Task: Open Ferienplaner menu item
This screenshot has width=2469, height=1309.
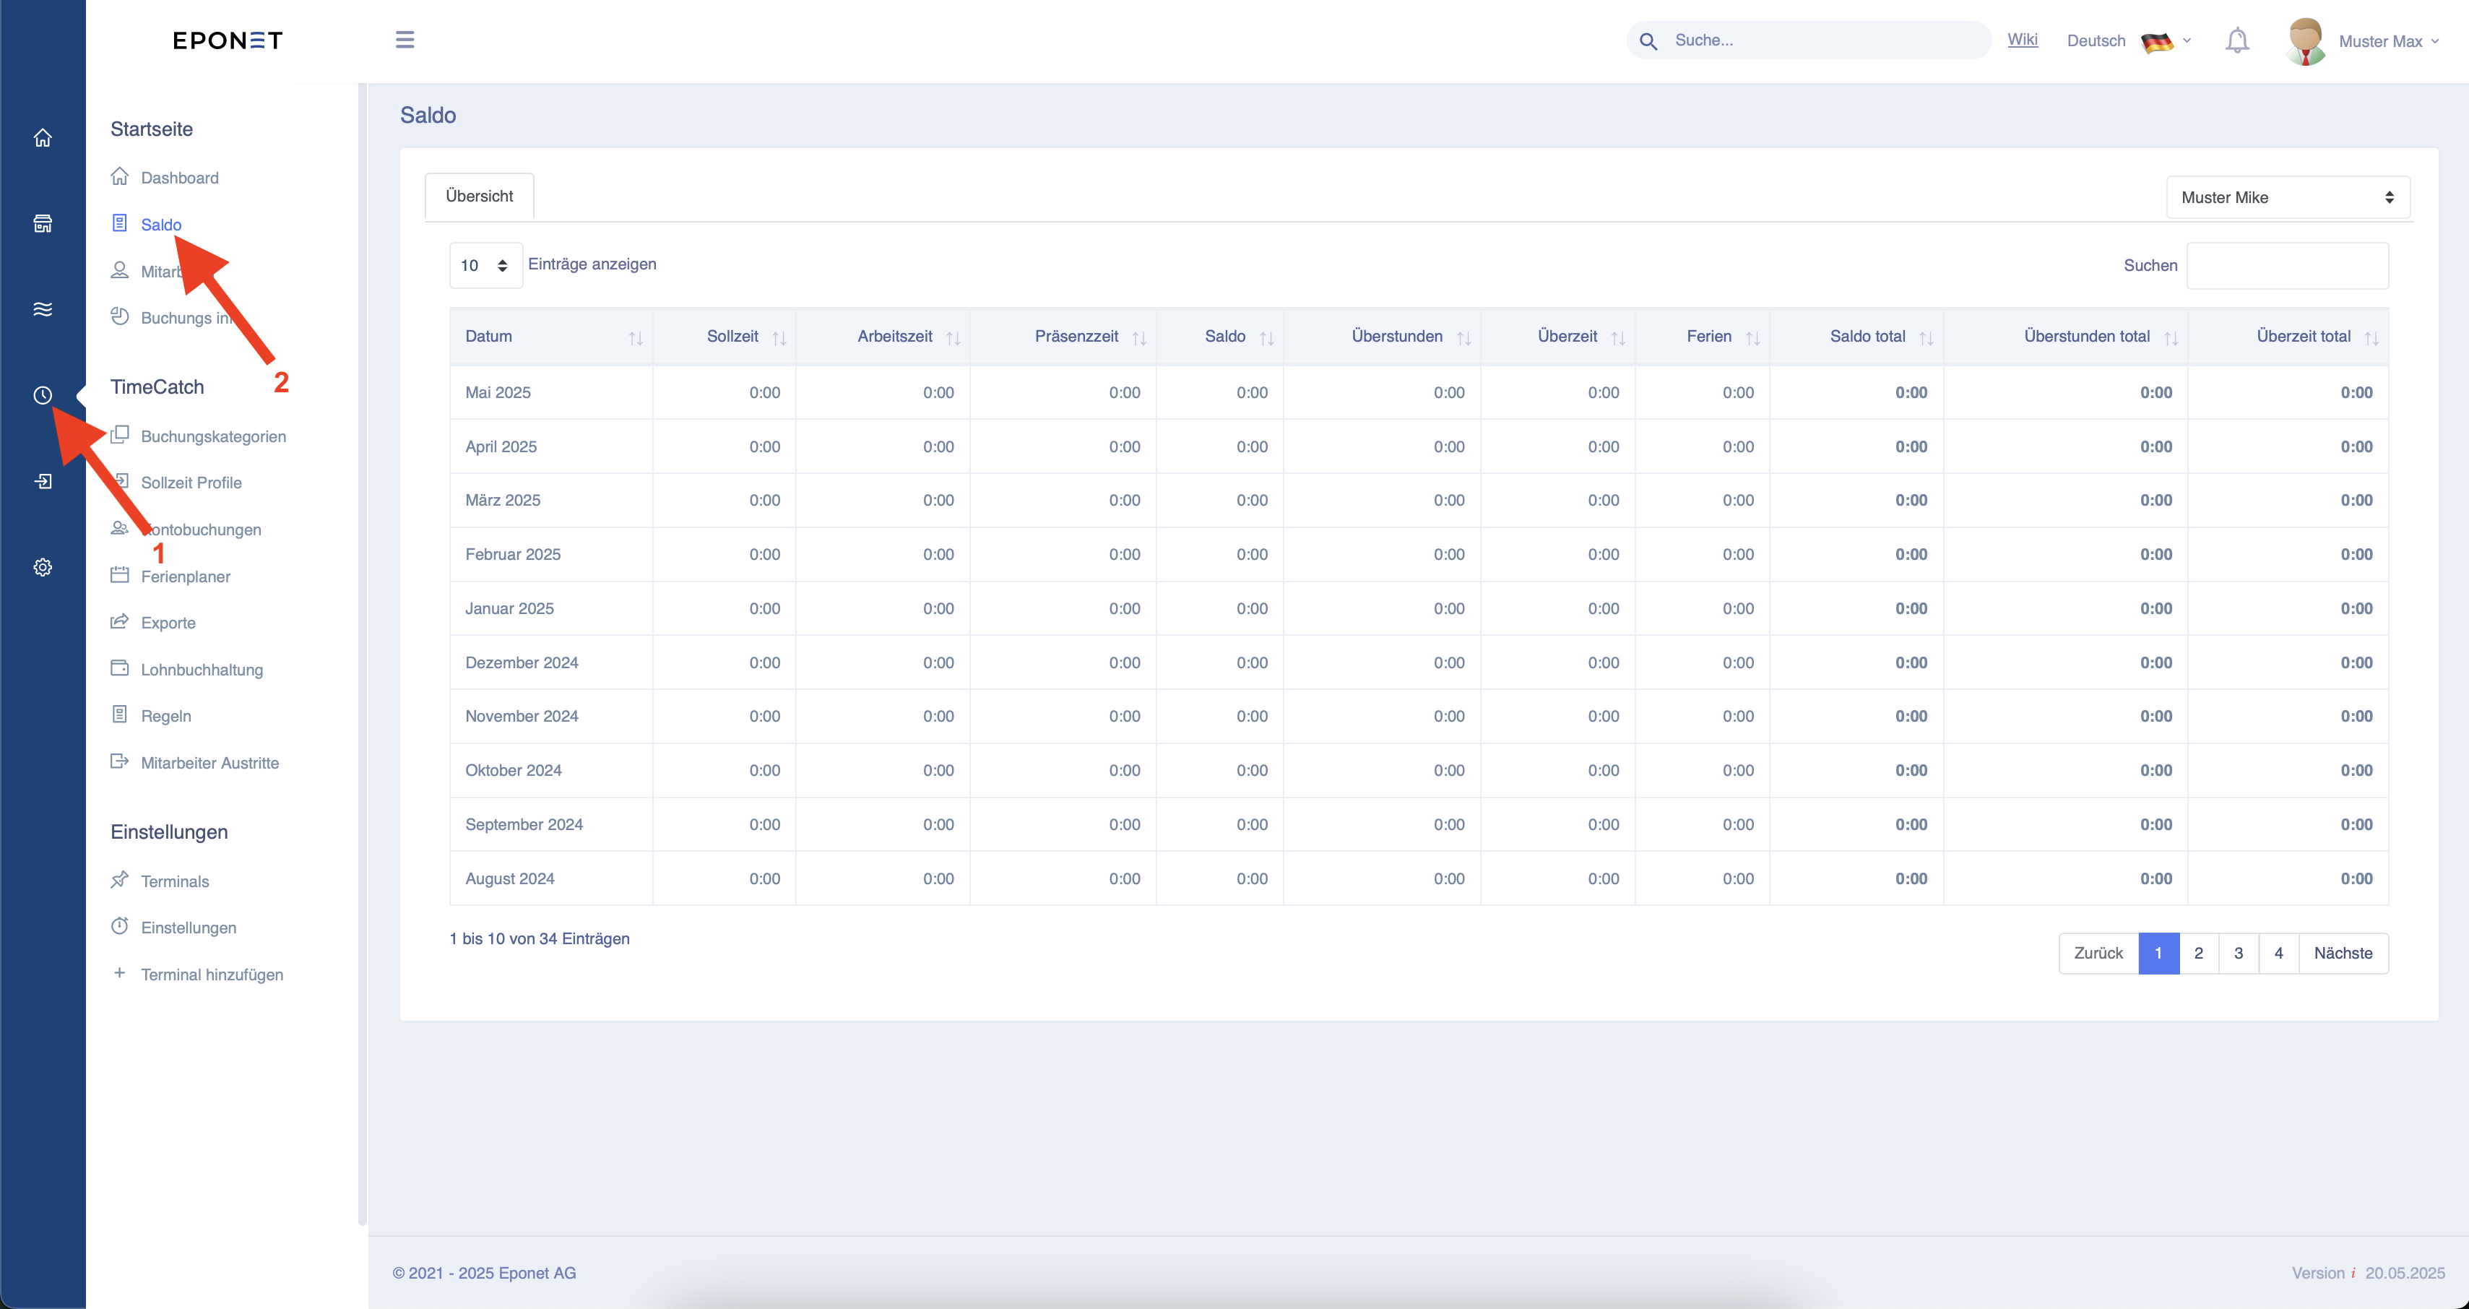Action: click(x=185, y=577)
